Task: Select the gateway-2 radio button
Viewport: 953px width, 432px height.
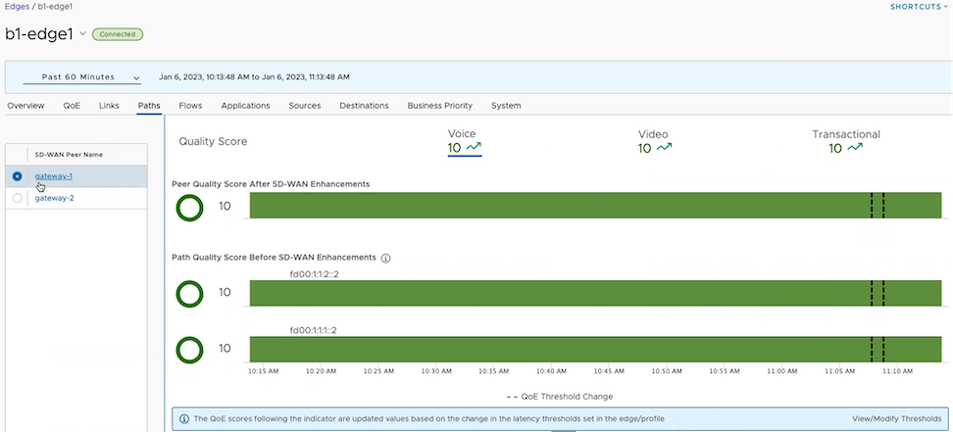Action: pyautogui.click(x=18, y=198)
